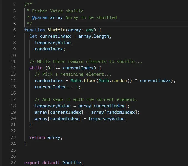
Task: Click the 'default' keyword on line 27
Action: click(x=51, y=163)
